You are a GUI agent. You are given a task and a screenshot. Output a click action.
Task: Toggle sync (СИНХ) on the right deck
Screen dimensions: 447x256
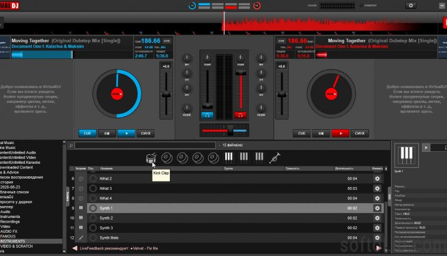[360, 133]
